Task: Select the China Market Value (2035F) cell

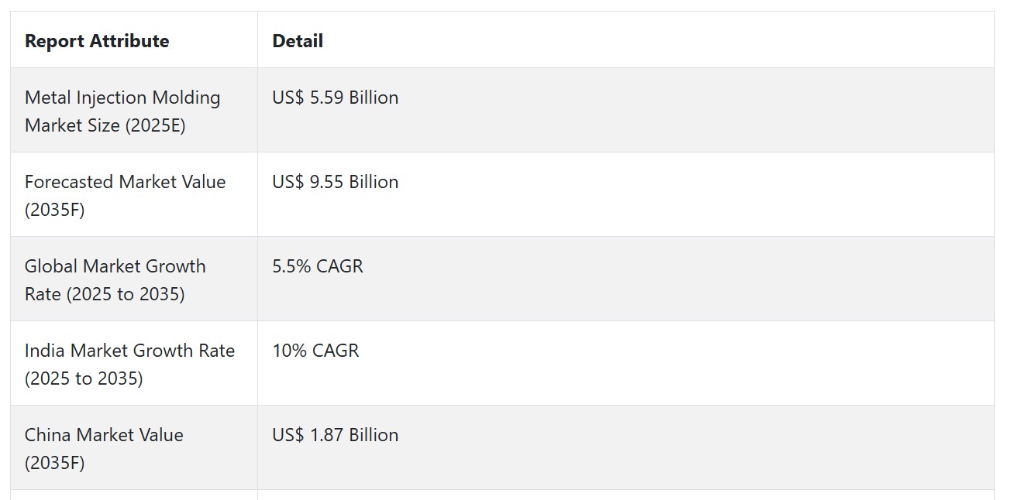Action: 134,447
